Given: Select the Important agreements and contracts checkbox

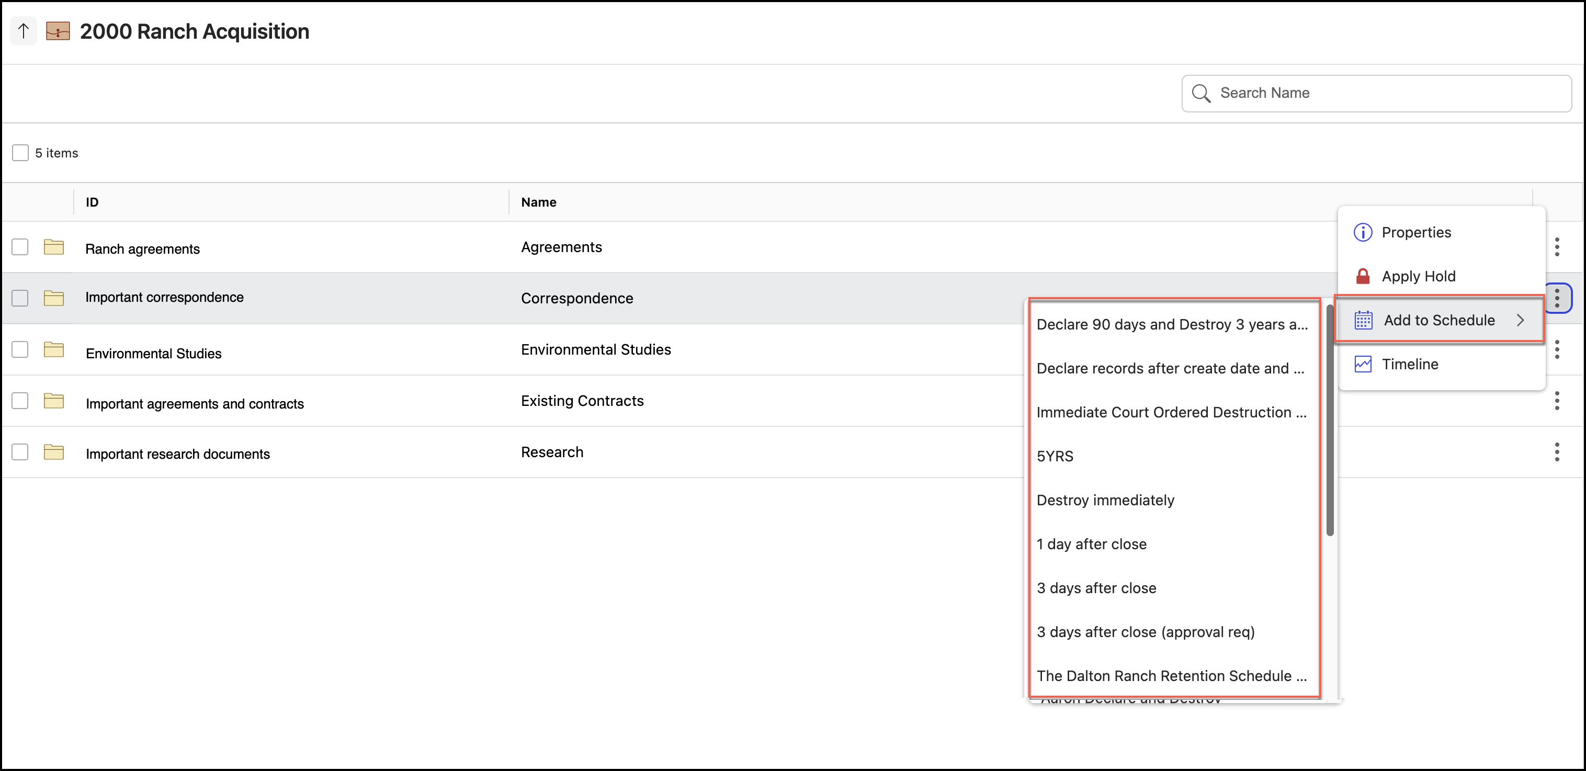Looking at the screenshot, I should [20, 401].
